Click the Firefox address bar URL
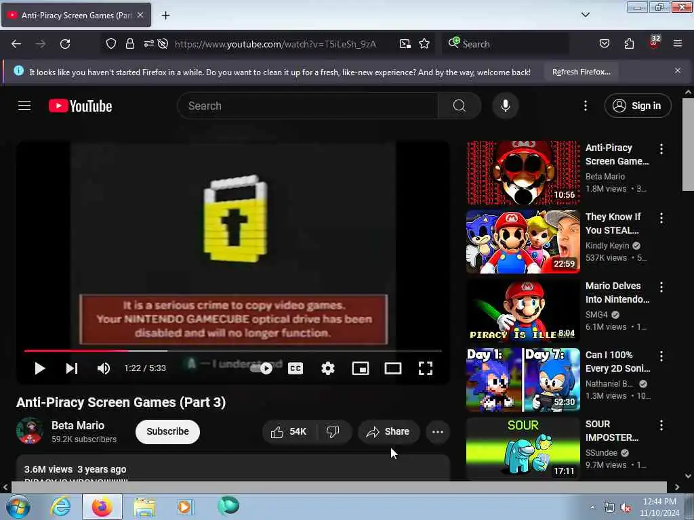694x520 pixels. [275, 44]
